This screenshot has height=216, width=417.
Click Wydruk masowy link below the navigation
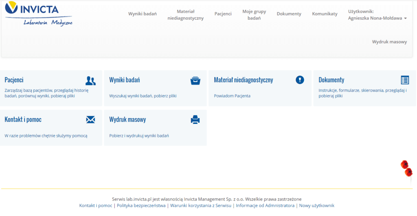pyautogui.click(x=389, y=42)
